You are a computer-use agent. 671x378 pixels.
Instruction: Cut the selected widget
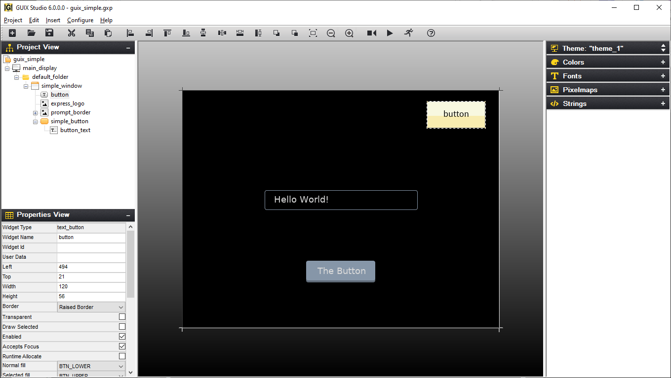click(71, 33)
